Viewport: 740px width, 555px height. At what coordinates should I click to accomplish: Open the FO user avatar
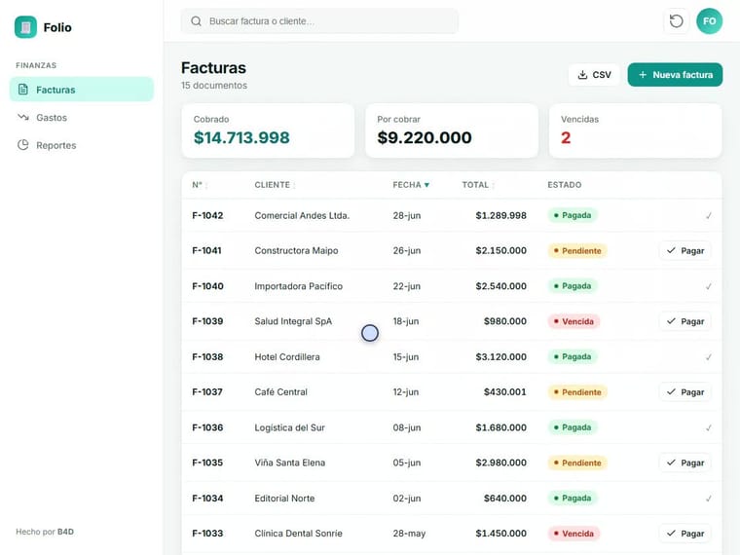coord(709,21)
